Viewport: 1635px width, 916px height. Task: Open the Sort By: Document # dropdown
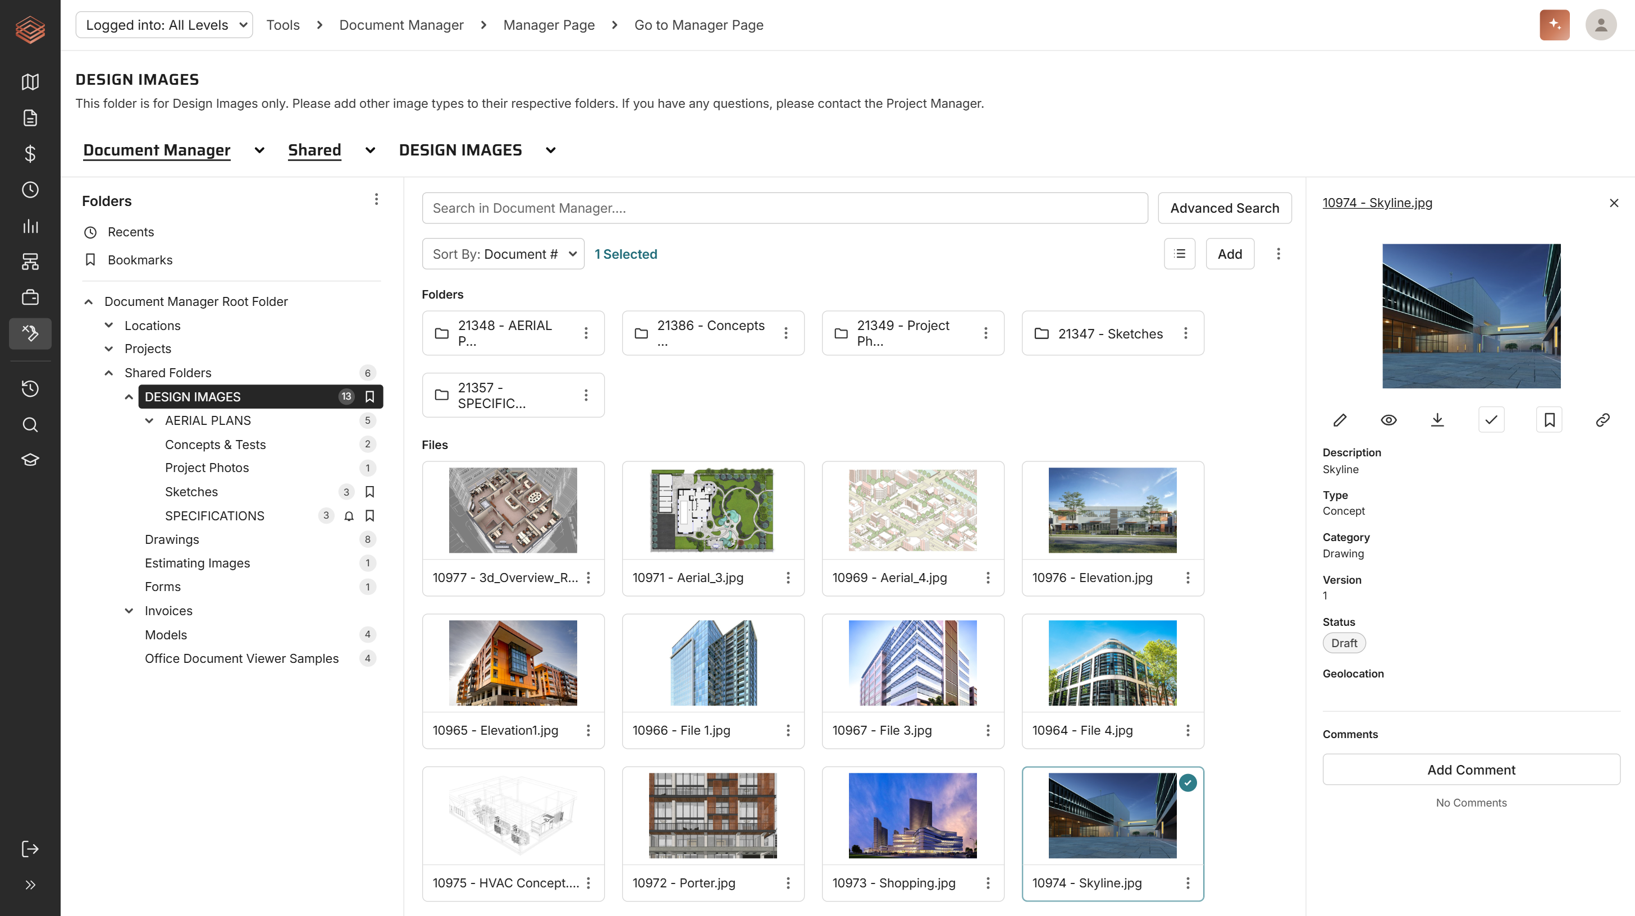[503, 254]
